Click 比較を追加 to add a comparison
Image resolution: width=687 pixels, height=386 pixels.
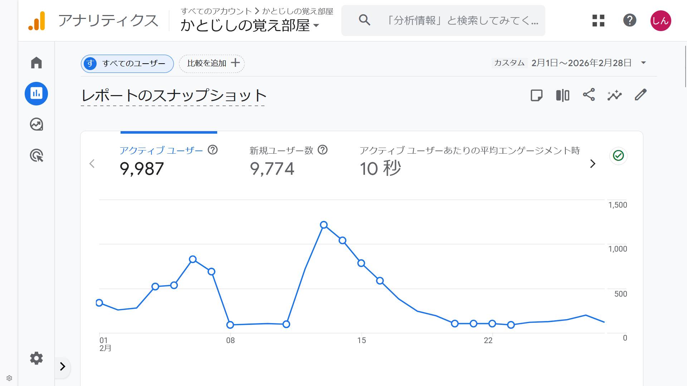211,63
